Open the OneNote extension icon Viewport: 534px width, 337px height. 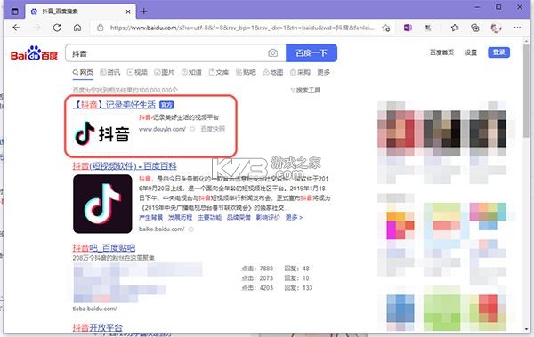tap(408, 28)
